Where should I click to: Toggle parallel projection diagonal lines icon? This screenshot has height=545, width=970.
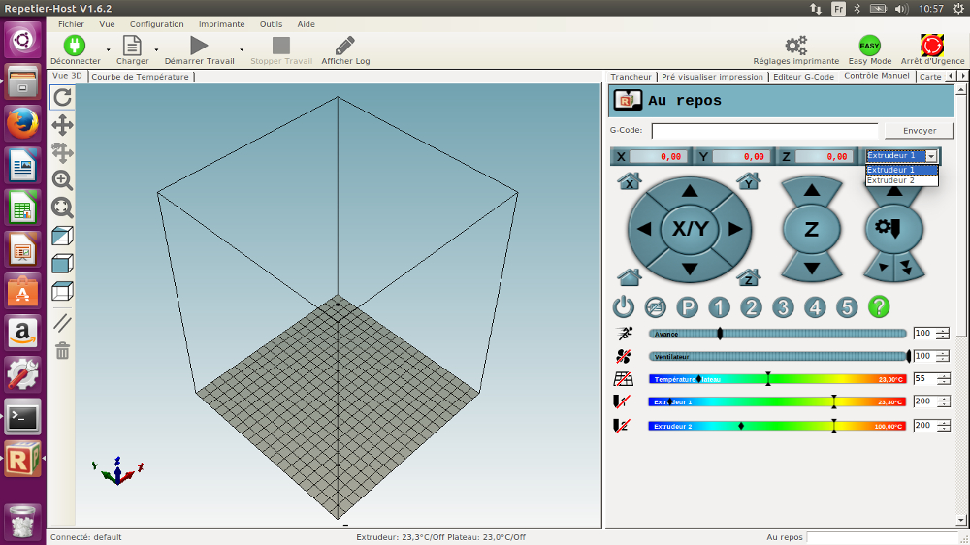[62, 323]
